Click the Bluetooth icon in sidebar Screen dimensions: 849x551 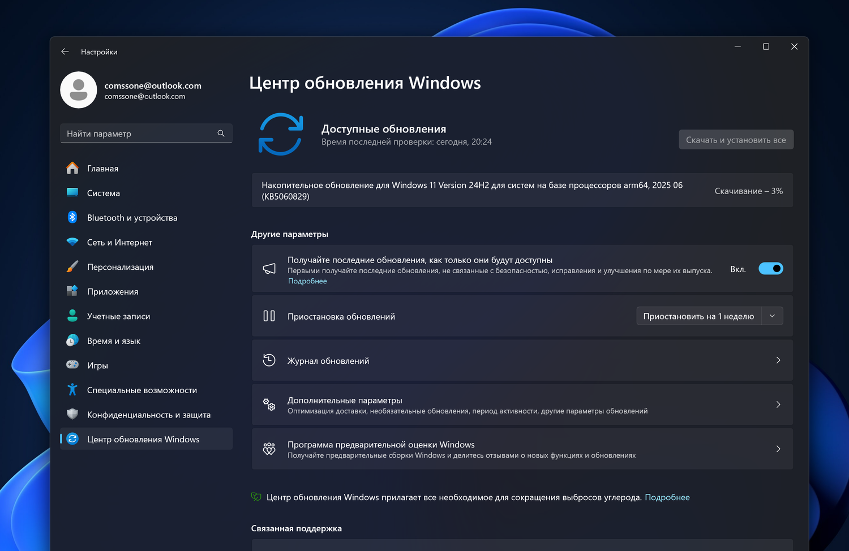click(x=72, y=217)
